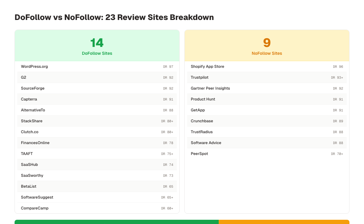Click the DR 97 value for WordPress.org
Screen dimensions: 364x224
tap(168, 67)
